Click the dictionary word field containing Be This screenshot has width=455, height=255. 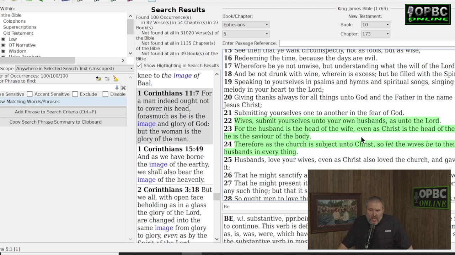[265, 206]
